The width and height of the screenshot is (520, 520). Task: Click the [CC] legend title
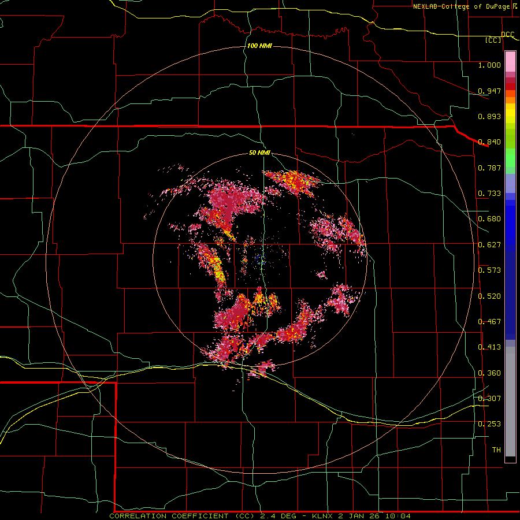tap(493, 40)
